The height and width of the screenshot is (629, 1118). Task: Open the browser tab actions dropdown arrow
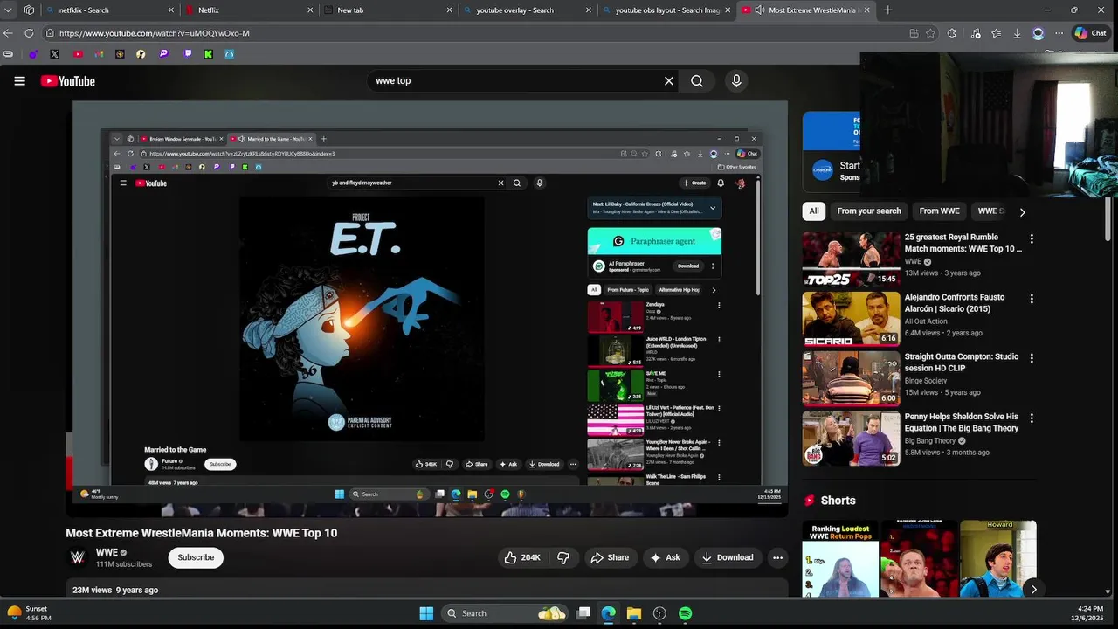(9, 10)
